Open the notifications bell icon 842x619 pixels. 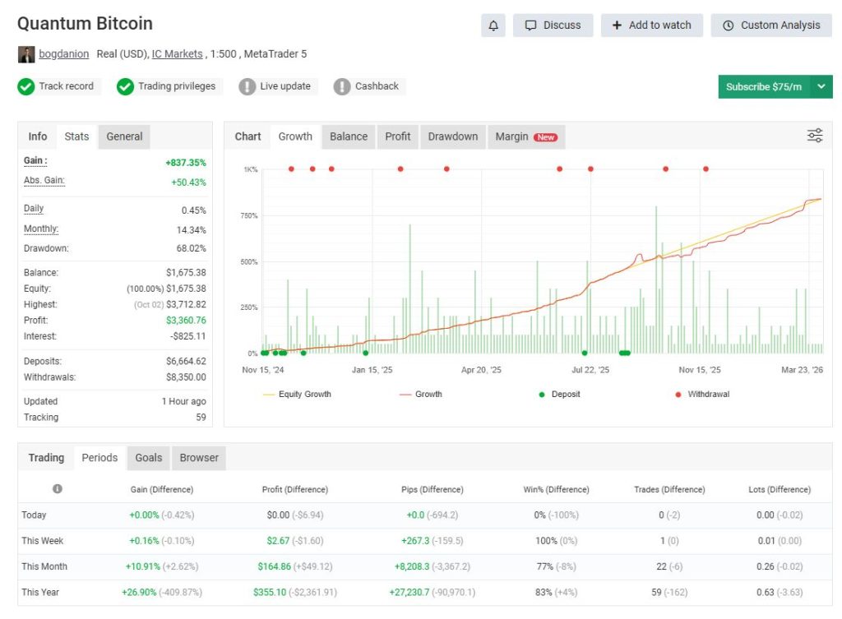[492, 25]
